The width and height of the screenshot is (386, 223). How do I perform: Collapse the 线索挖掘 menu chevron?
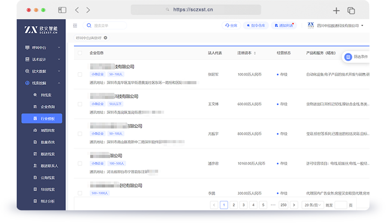click(59, 83)
